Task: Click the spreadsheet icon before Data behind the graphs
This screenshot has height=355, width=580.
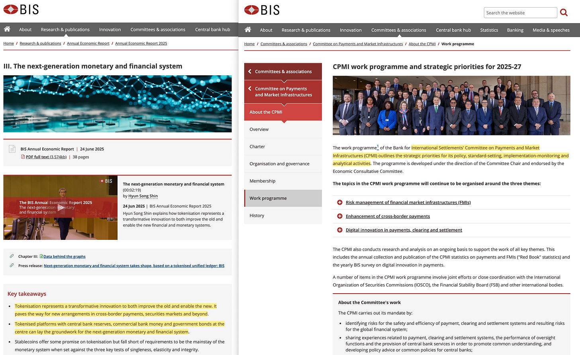Action: pyautogui.click(x=41, y=256)
